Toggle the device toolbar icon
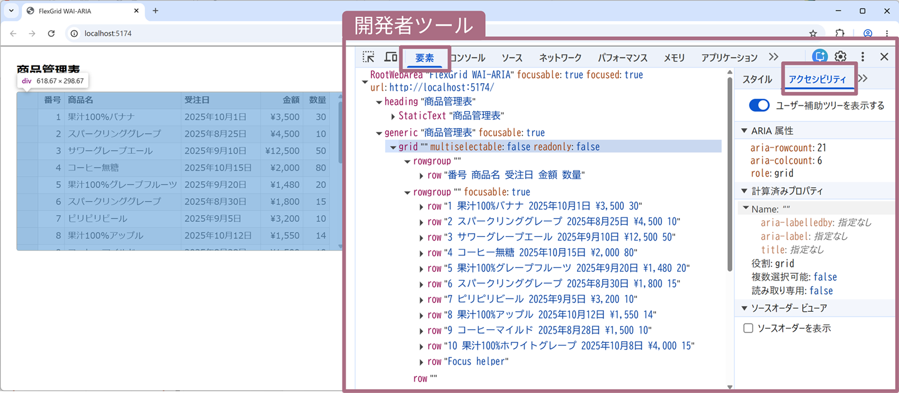 [x=391, y=57]
